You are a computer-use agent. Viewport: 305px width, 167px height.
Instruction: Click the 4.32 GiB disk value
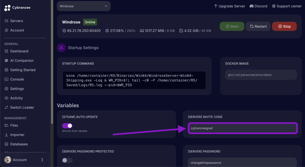point(191,31)
